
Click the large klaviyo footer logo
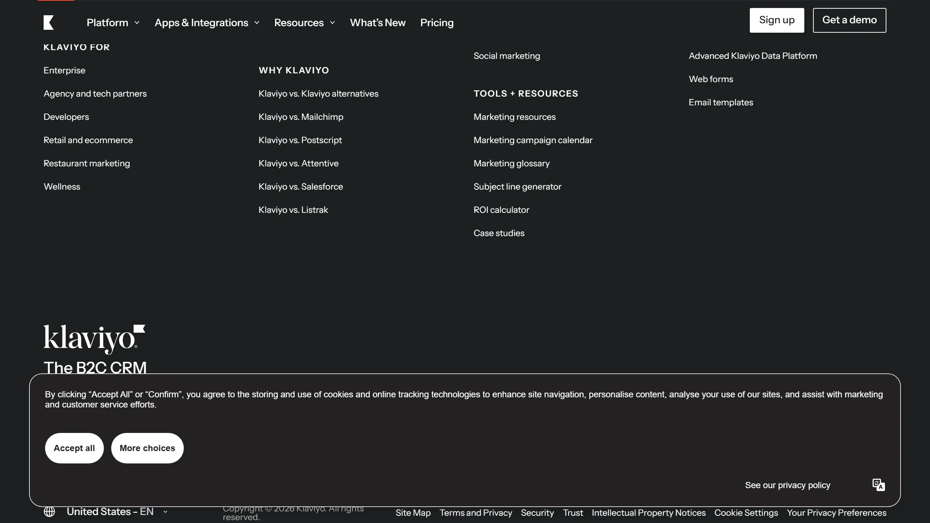pyautogui.click(x=94, y=339)
